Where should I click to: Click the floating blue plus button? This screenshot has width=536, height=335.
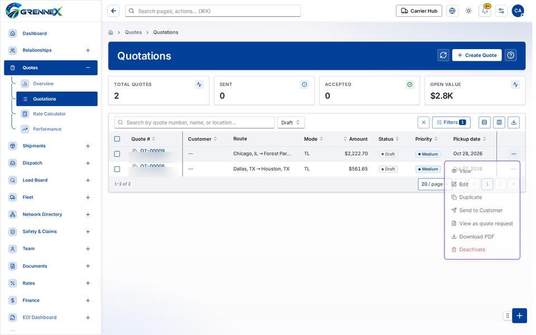tap(519, 315)
